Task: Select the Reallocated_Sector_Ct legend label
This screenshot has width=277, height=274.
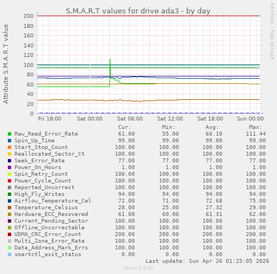Action: [x=50, y=154]
